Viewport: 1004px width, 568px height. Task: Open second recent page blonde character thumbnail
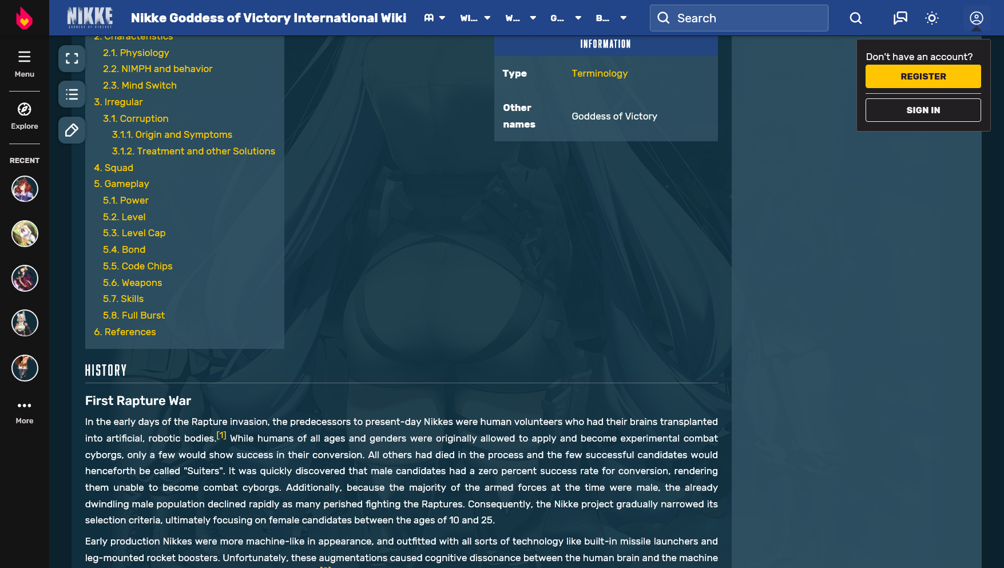pyautogui.click(x=25, y=233)
